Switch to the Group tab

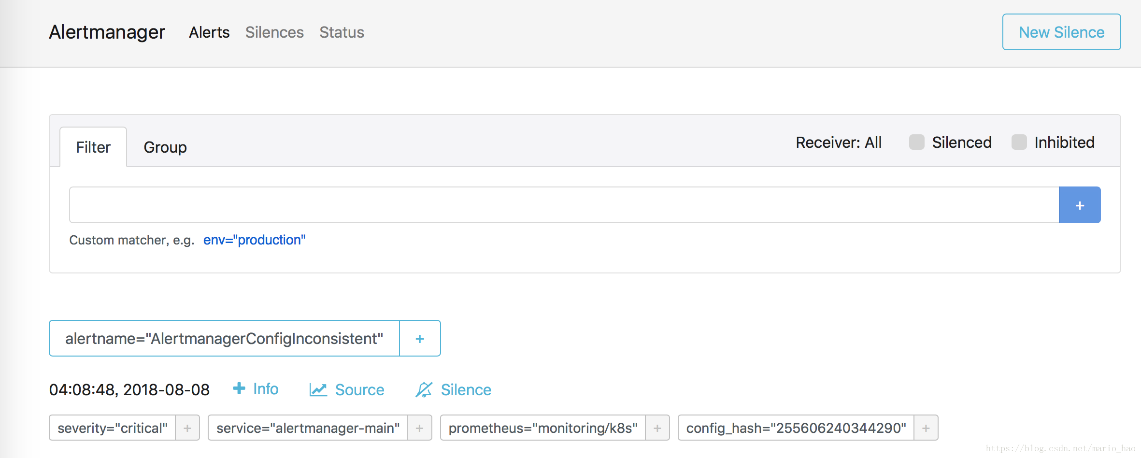pyautogui.click(x=165, y=147)
